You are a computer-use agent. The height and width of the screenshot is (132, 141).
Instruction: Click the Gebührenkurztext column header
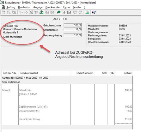tap(44, 73)
